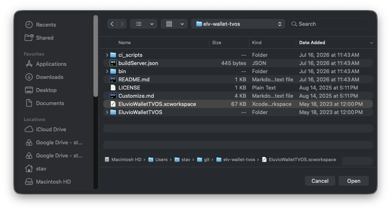Click the Customize.md file icon
The height and width of the screenshot is (211, 391).
point(113,96)
